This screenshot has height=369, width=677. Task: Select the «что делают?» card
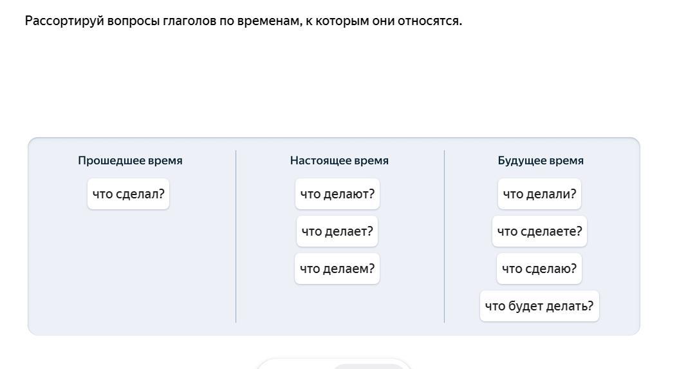pos(337,194)
